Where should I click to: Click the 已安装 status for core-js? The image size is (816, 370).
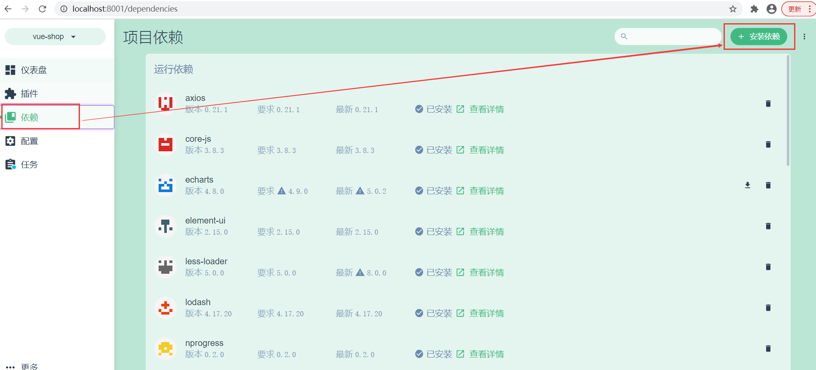[x=434, y=150]
